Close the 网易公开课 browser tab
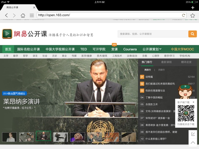199x149 pixels. click(34, 8)
